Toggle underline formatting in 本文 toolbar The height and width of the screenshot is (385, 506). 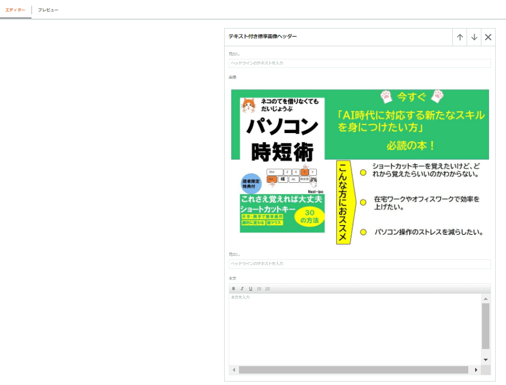pyautogui.click(x=250, y=288)
